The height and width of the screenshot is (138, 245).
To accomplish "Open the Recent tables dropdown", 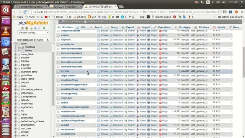I will [x=33, y=33].
